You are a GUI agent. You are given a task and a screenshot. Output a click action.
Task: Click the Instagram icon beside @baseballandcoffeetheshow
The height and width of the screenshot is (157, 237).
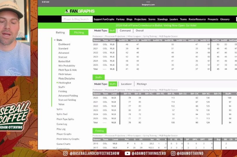(65, 153)
